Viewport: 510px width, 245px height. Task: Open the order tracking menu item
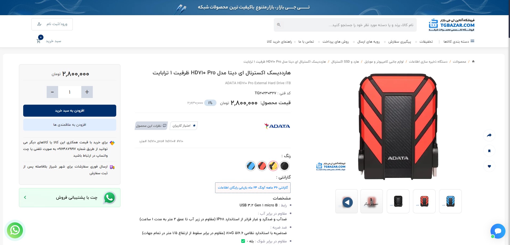(399, 42)
